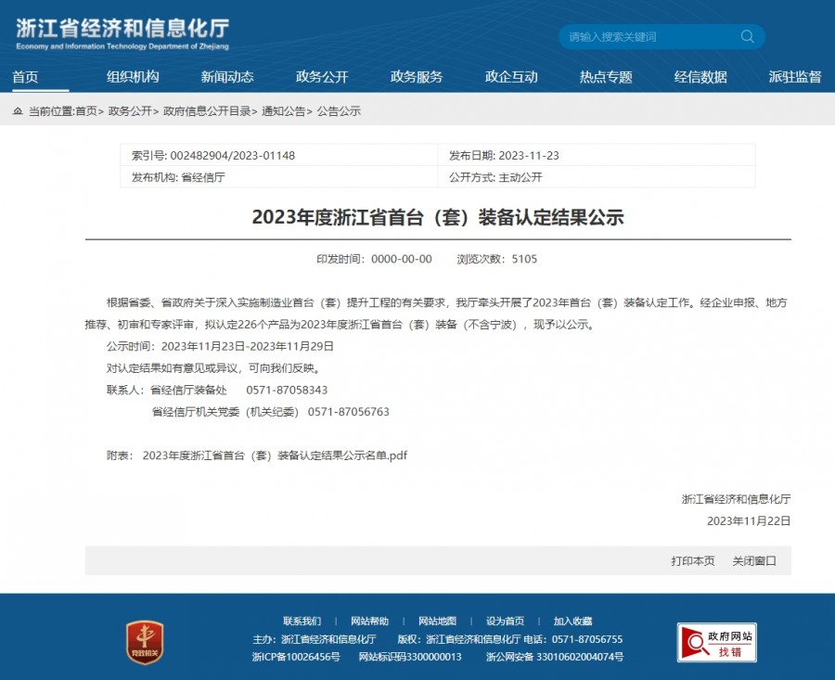The image size is (835, 680).
Task: Click 打印本页 to print the page
Action: (x=693, y=560)
